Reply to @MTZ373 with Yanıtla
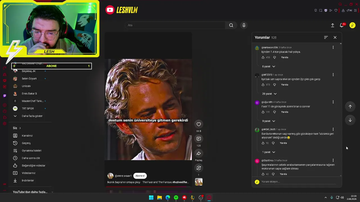Viewport: 360px width, 202px height. [285, 85]
